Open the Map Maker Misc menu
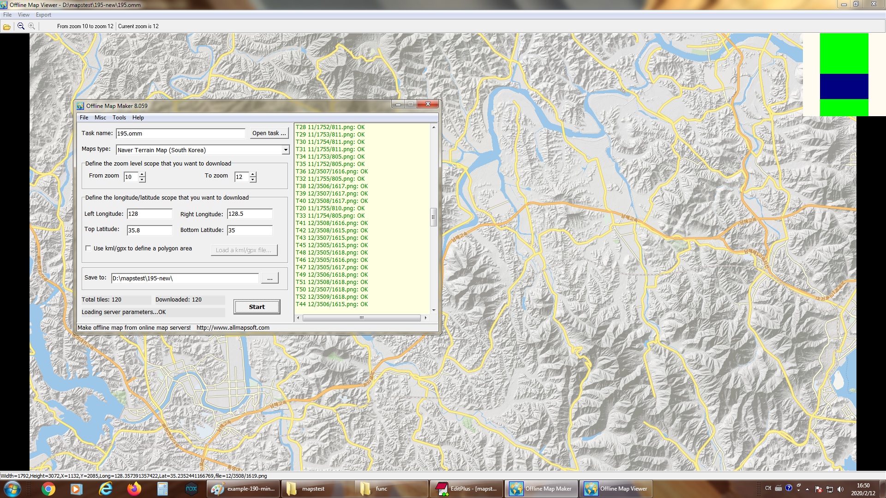The height and width of the screenshot is (498, 886). pyautogui.click(x=100, y=118)
